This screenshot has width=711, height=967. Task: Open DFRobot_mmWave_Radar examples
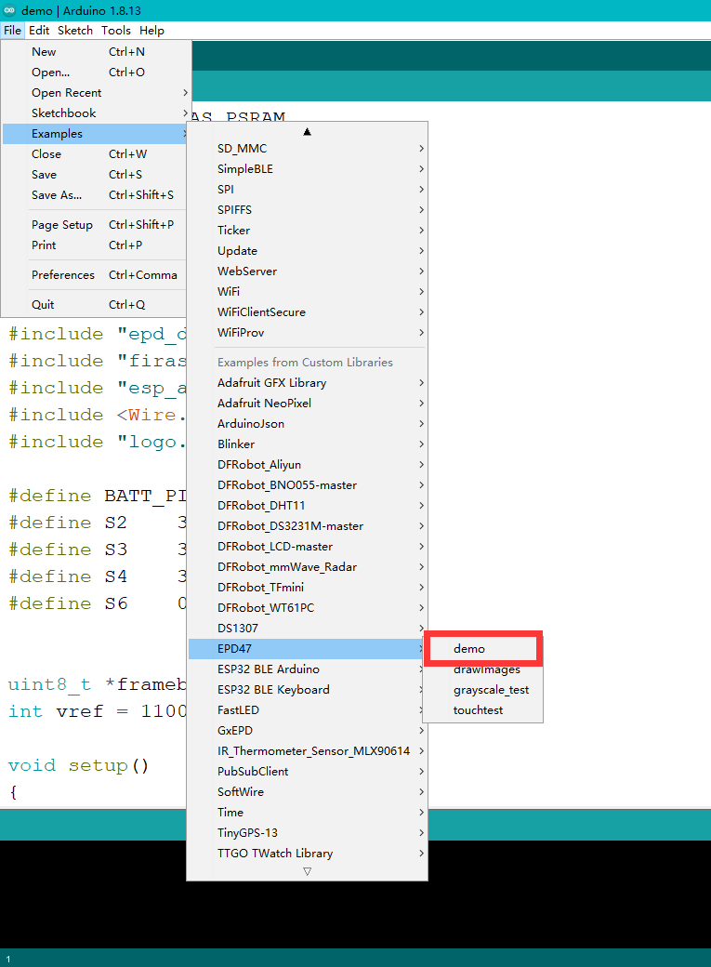click(x=307, y=566)
